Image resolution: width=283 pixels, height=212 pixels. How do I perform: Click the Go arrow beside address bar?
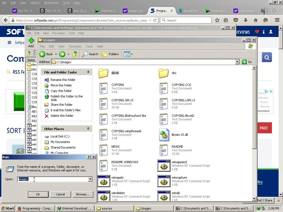(x=244, y=62)
